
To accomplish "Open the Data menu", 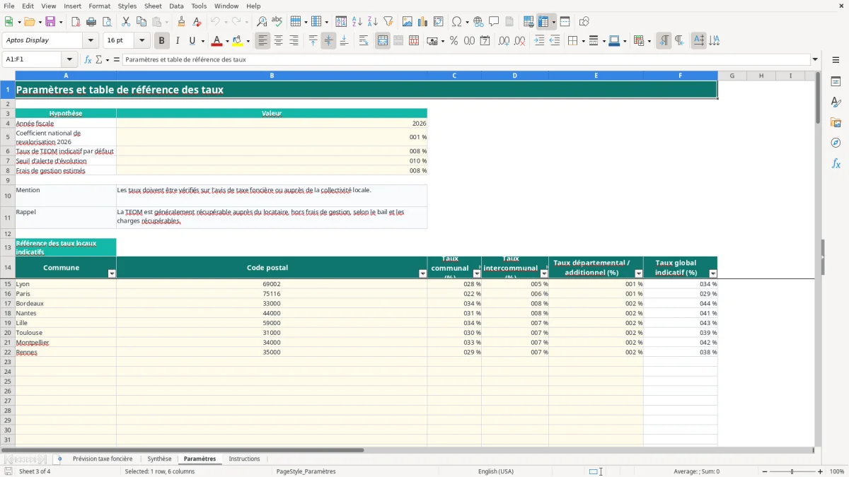I will tap(176, 6).
